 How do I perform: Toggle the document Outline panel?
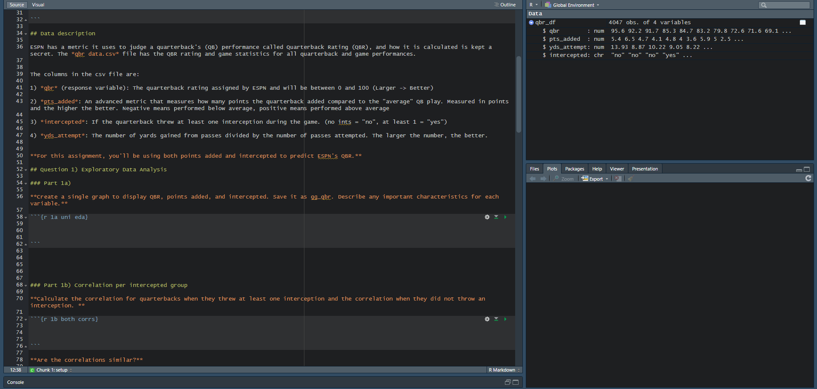pyautogui.click(x=506, y=5)
